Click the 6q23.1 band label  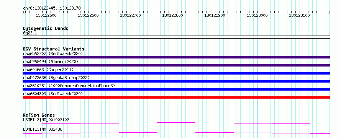coord(30,33)
